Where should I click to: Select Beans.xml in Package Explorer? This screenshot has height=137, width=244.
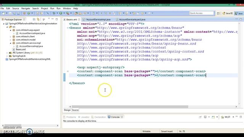tap(21, 49)
